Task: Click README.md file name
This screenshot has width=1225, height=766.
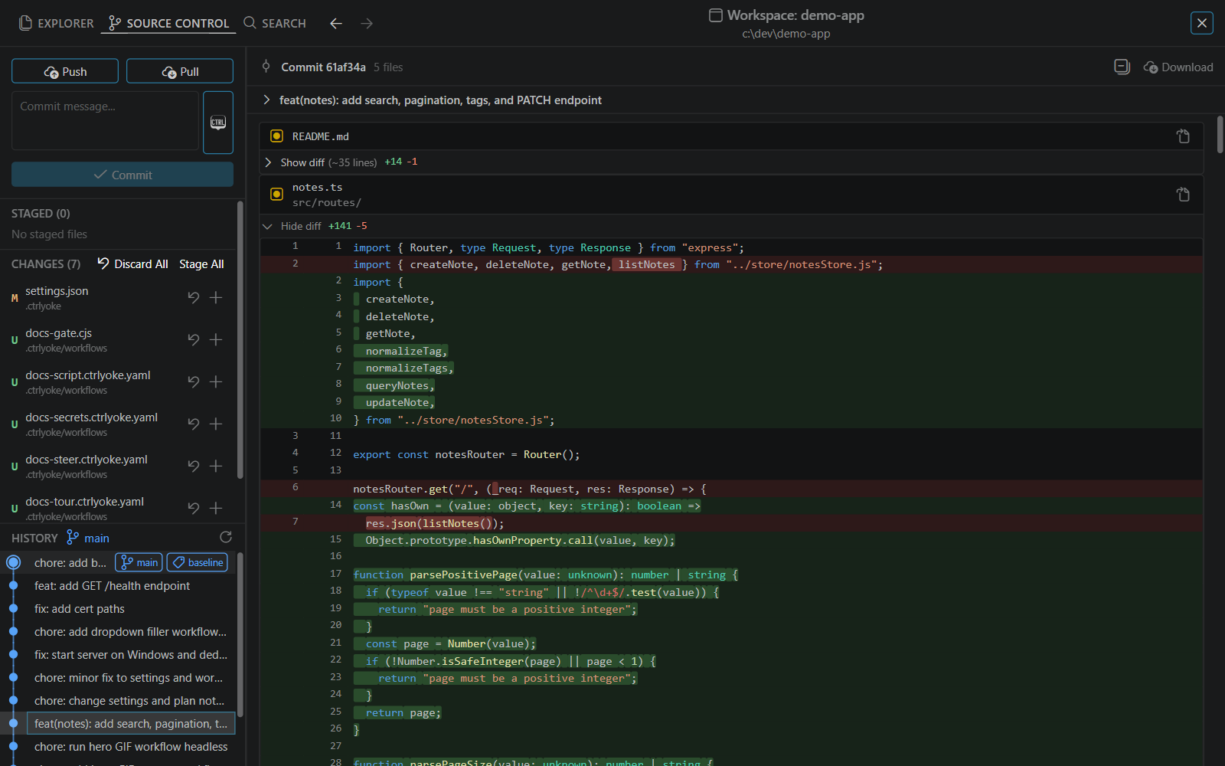Action: pos(320,136)
